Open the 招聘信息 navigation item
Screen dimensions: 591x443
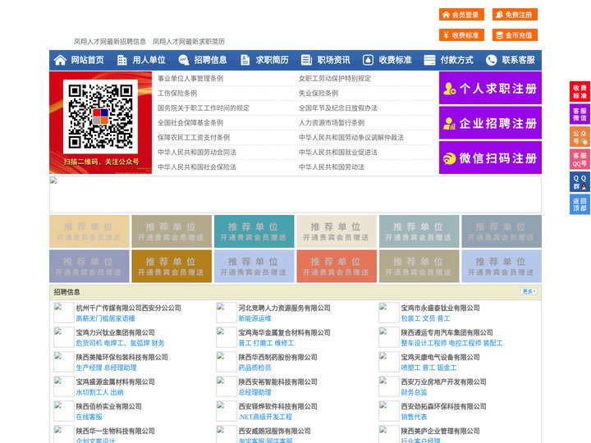(210, 60)
